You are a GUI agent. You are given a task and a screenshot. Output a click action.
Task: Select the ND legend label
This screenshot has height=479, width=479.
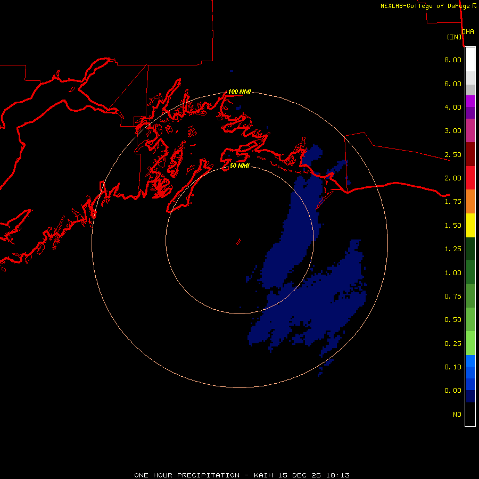click(457, 415)
